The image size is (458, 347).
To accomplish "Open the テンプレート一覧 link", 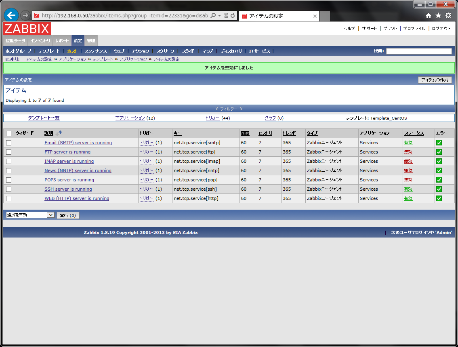I will tap(44, 118).
